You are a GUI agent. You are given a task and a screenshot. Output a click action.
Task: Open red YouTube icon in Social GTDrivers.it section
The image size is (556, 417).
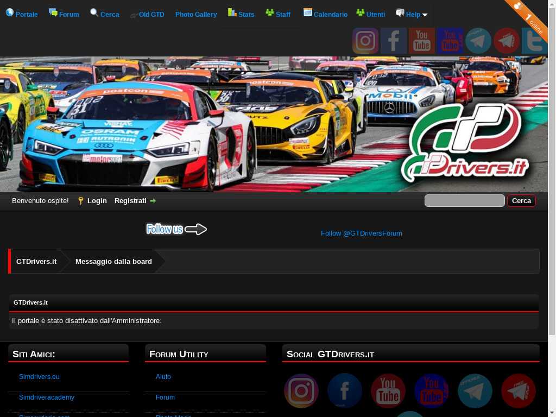pos(388,391)
